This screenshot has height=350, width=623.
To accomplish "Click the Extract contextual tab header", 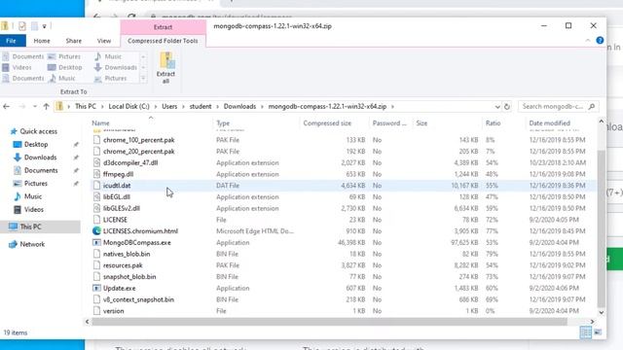I will pyautogui.click(x=163, y=27).
